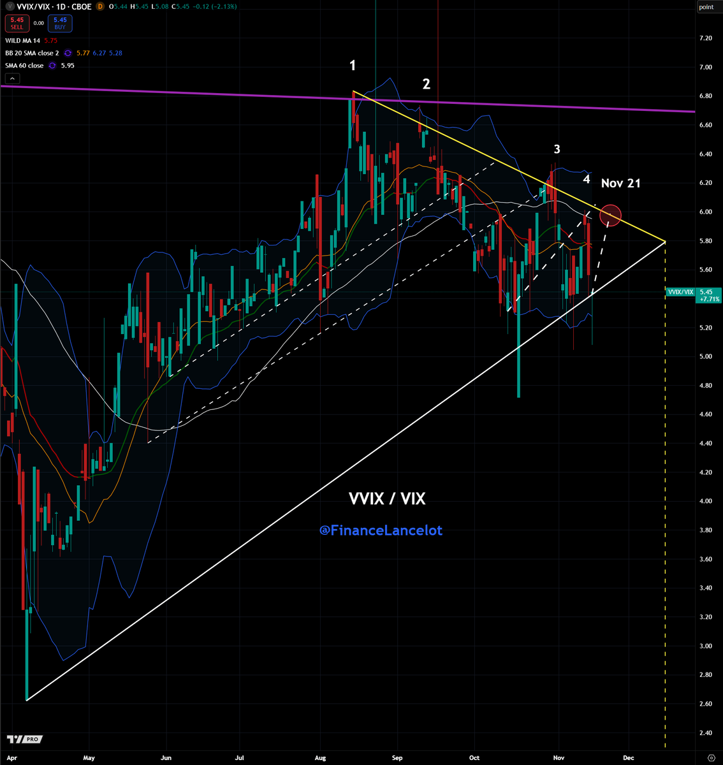Click the Jun time axis label
Viewport: 723px width, 765px height.
(166, 758)
